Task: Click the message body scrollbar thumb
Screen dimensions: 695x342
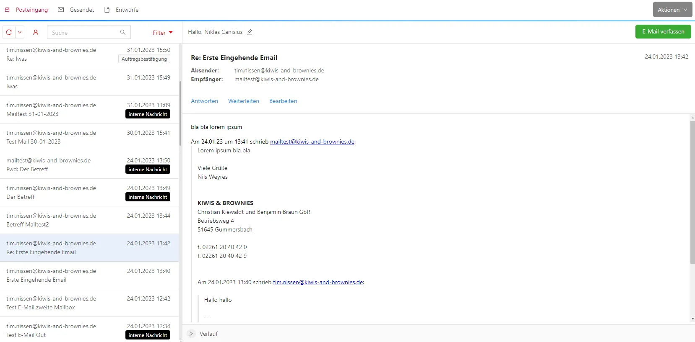Action: click(x=692, y=192)
